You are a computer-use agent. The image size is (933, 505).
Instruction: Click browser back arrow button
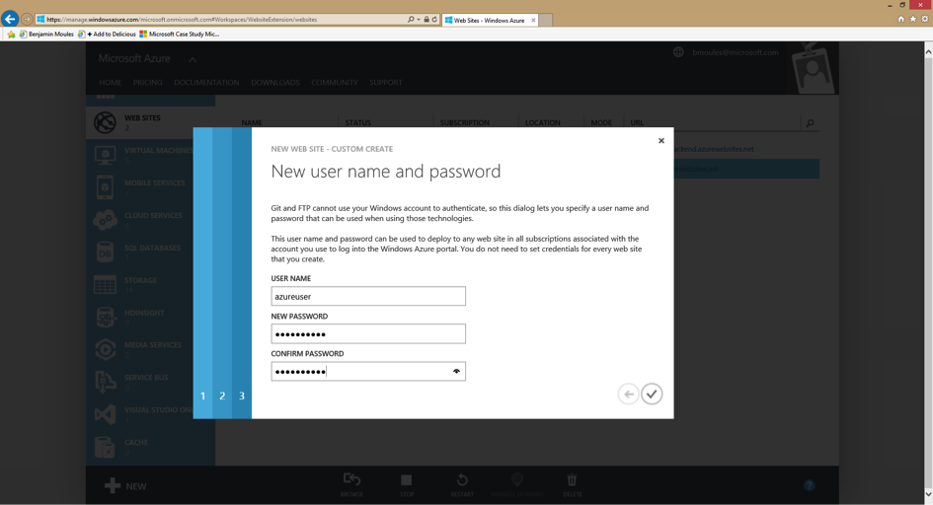pos(10,19)
